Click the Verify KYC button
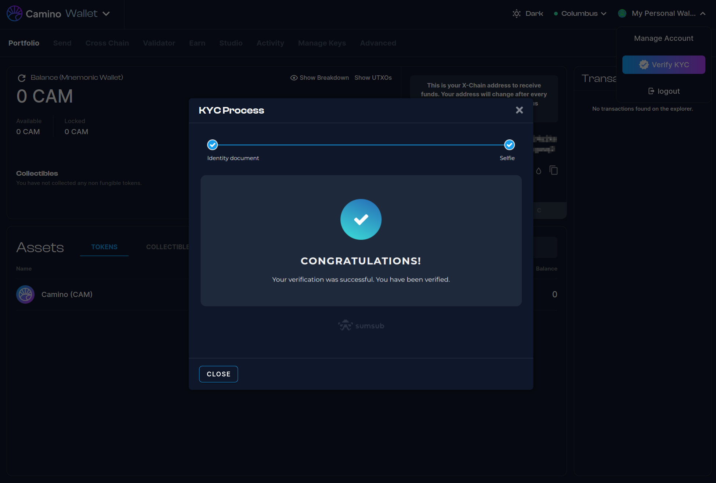716x483 pixels. click(663, 65)
